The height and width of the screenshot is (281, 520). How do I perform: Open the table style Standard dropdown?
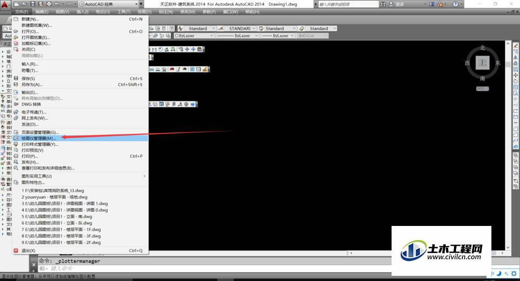click(x=280, y=29)
